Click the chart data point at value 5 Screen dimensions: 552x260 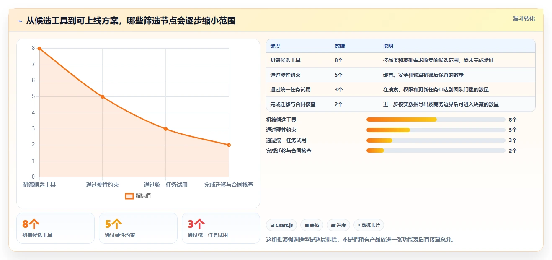coord(102,97)
